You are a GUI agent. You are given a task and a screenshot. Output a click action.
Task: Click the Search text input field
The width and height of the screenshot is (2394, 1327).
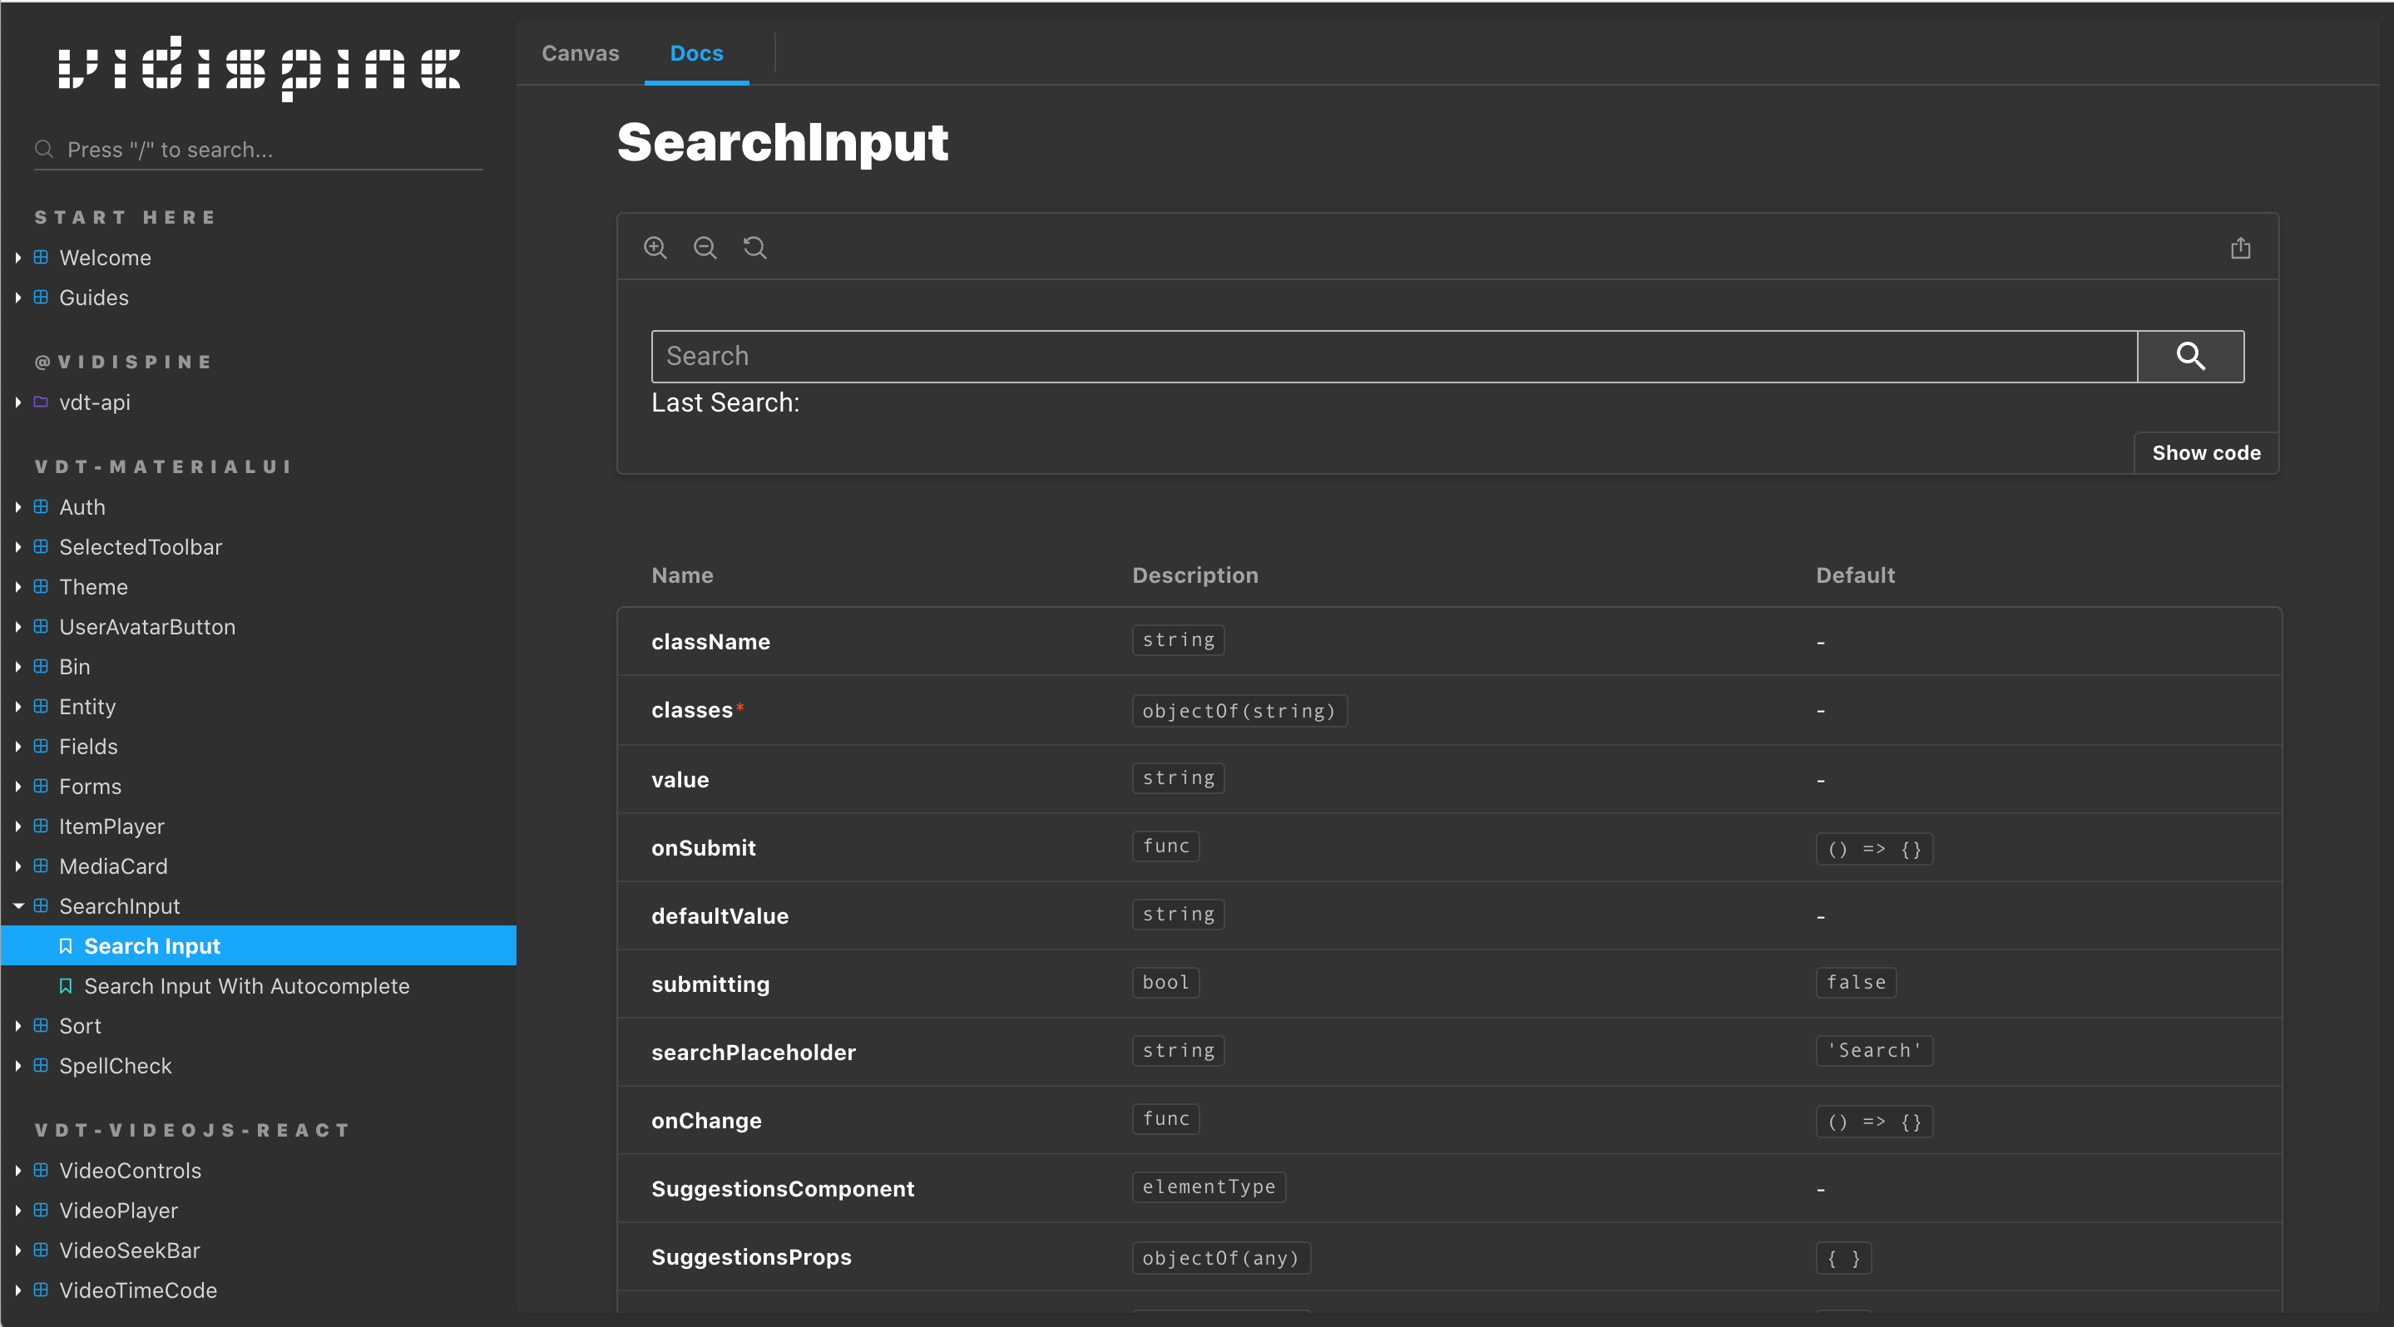(x=1394, y=356)
